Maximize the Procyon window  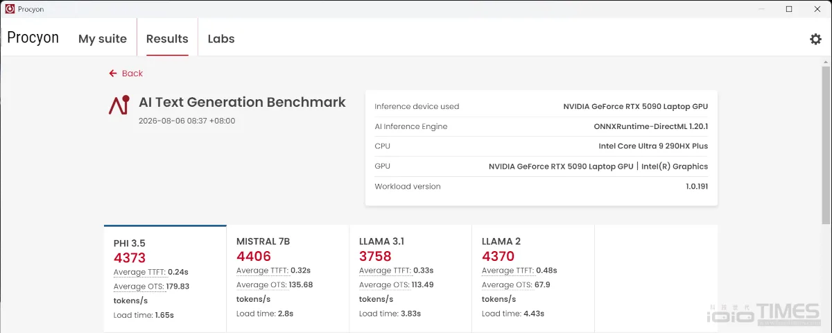tap(789, 9)
